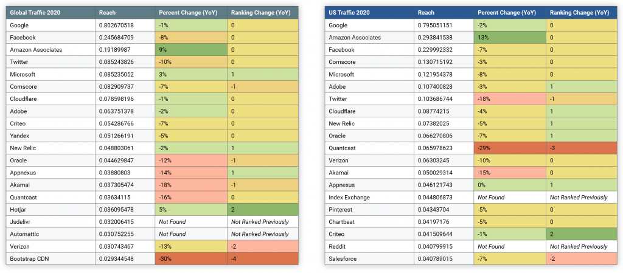Select the Index Exchange name cell

click(x=369, y=198)
